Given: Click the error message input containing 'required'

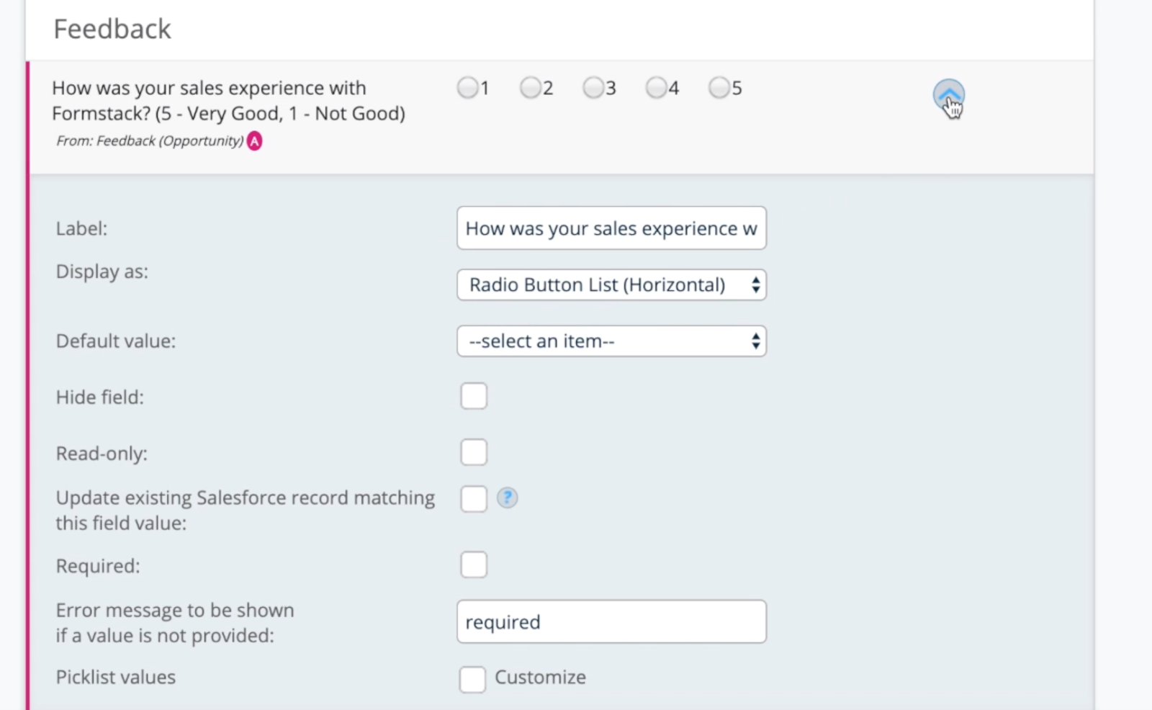Looking at the screenshot, I should tap(611, 621).
